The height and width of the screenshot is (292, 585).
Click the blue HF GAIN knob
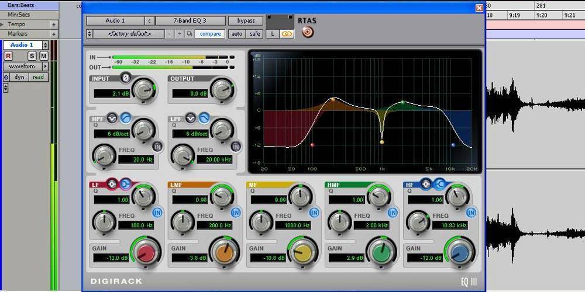pos(459,252)
